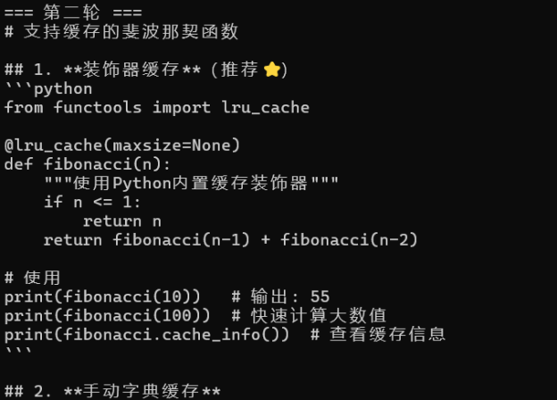Viewport: 557px width, 400px height.
Task: Click the '# 支持缓存的斐波那契函数' title text
Action: pos(121,32)
